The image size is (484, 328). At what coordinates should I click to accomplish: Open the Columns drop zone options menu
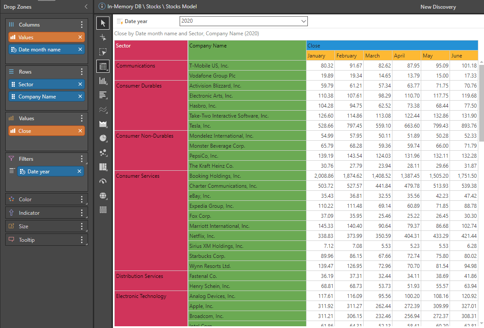coord(82,25)
